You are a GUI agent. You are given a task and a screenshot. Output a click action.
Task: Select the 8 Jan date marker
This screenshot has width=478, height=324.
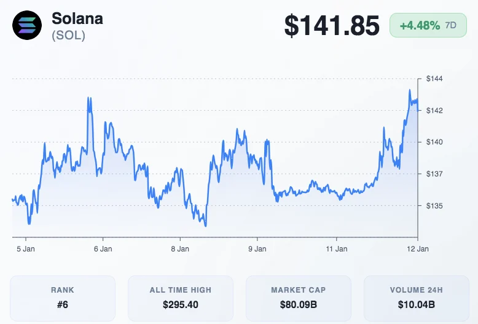coord(180,249)
